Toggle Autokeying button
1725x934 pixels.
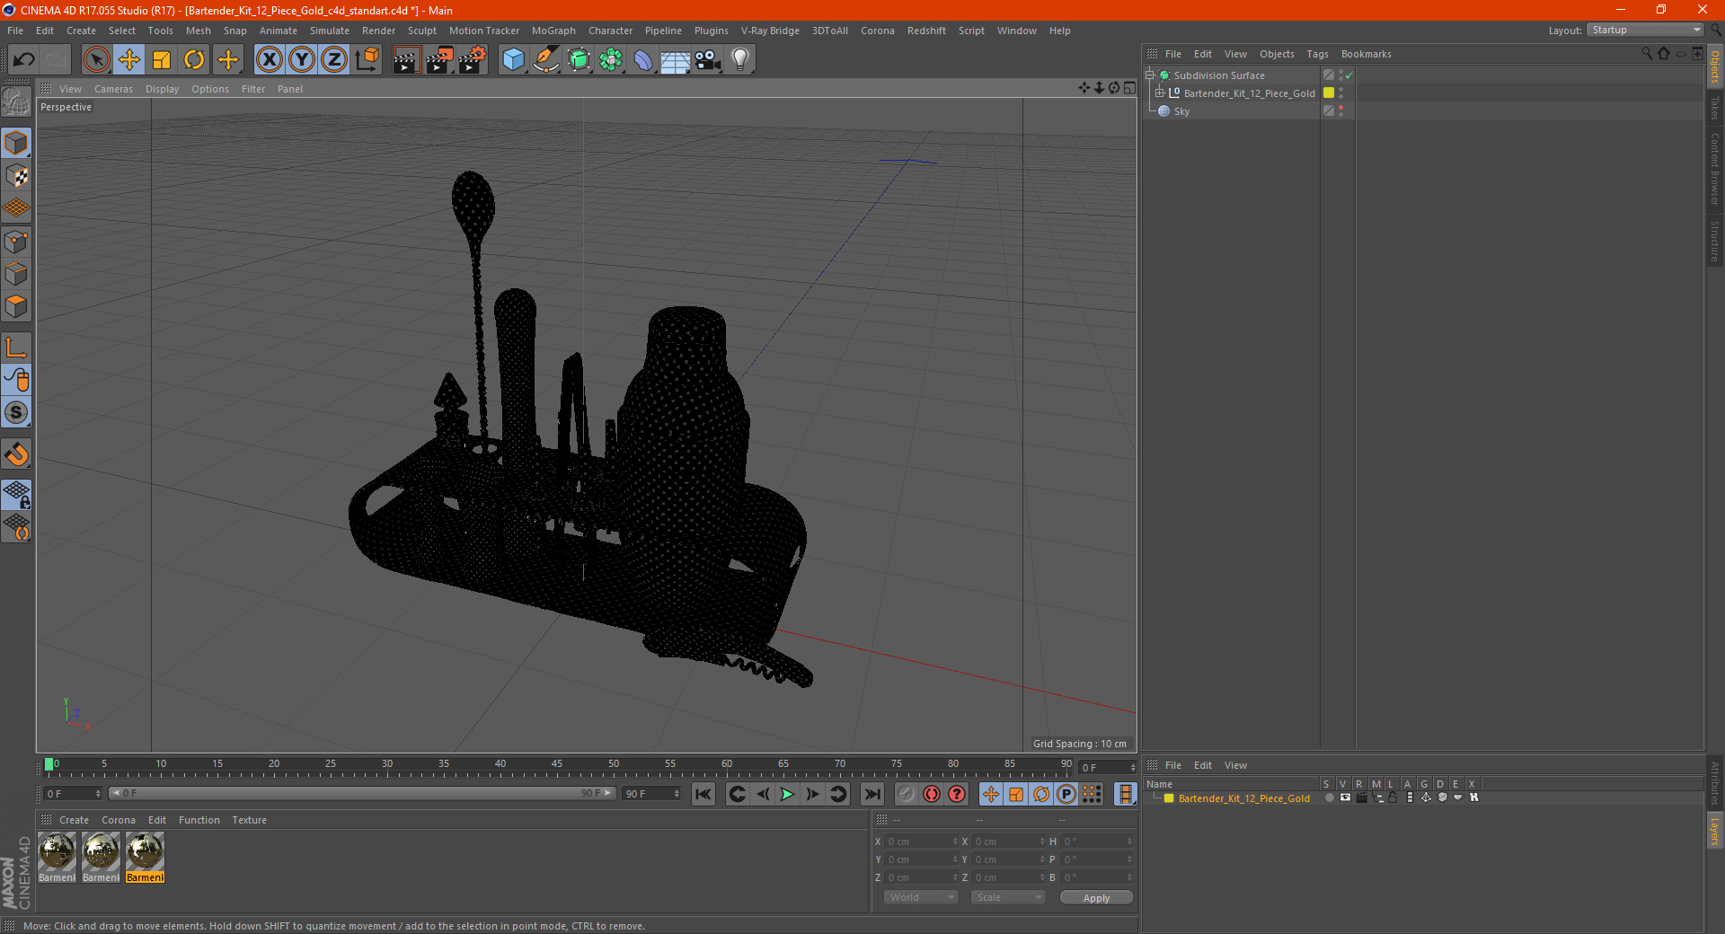tap(931, 794)
